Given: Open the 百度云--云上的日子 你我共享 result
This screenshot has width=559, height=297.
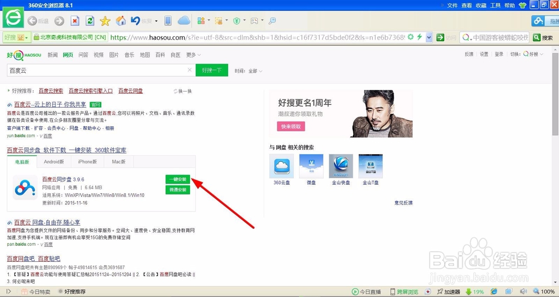Looking at the screenshot, I should (50, 104).
